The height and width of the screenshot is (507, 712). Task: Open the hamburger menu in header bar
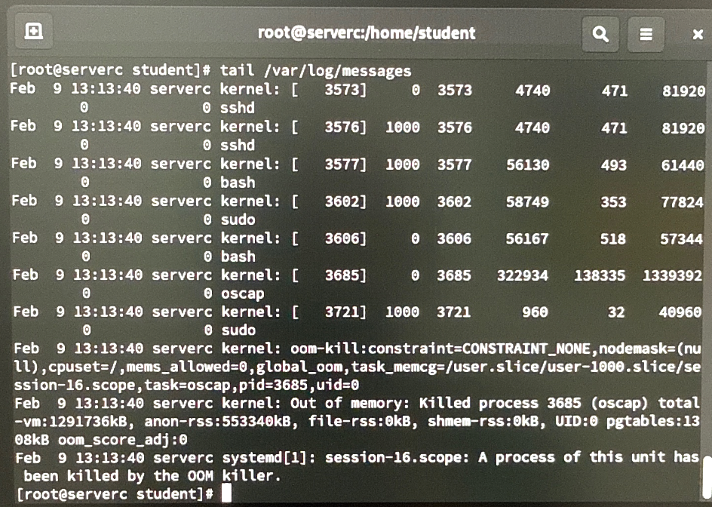point(646,34)
